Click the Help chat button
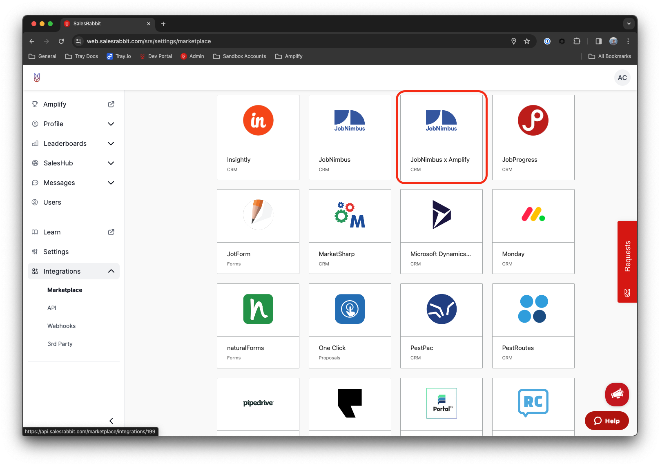 tap(606, 421)
